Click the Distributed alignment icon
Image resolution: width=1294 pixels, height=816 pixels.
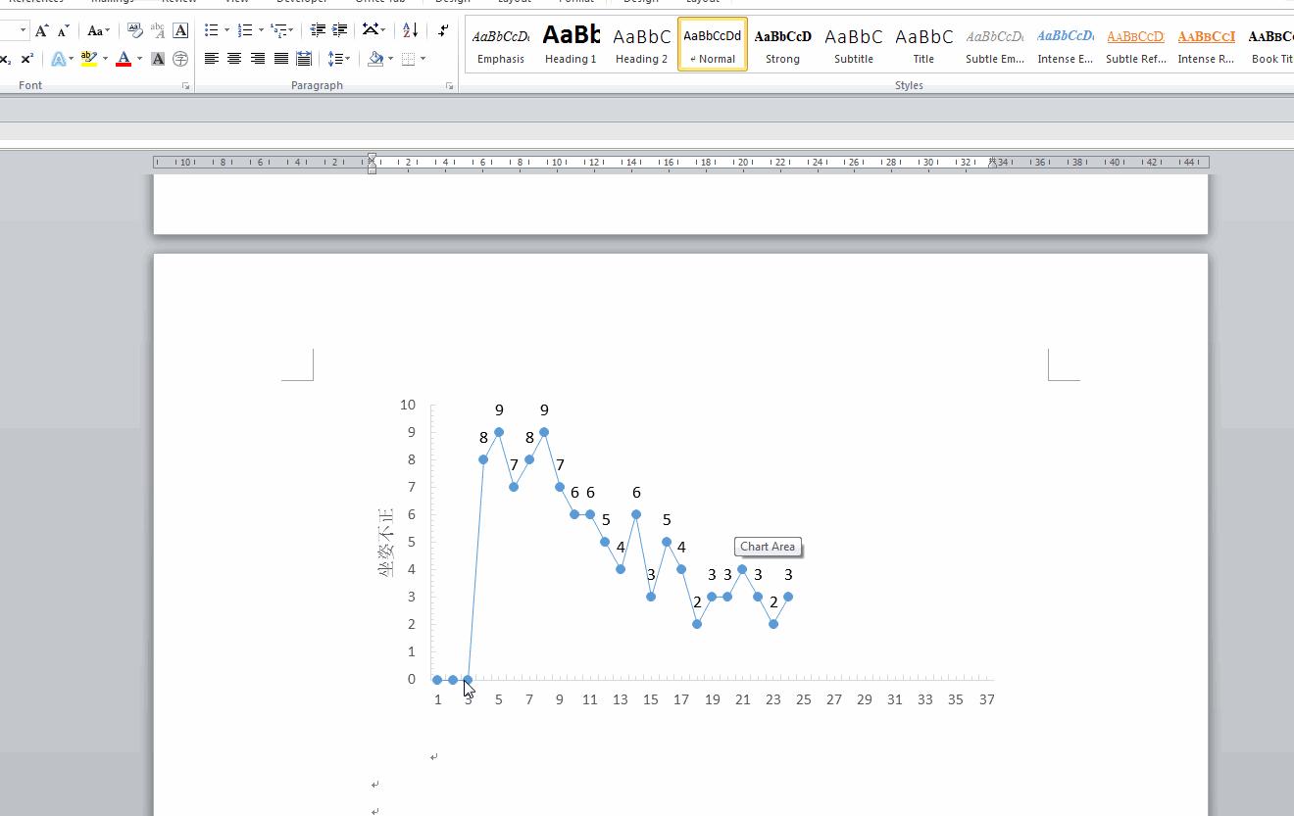(304, 59)
